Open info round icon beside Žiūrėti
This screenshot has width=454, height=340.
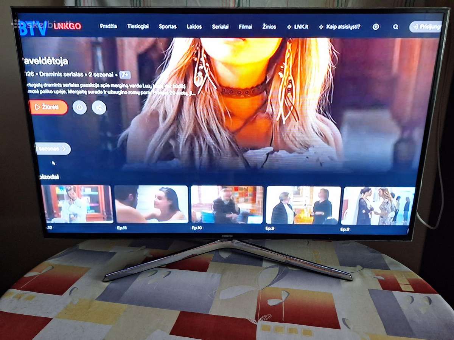tap(79, 107)
